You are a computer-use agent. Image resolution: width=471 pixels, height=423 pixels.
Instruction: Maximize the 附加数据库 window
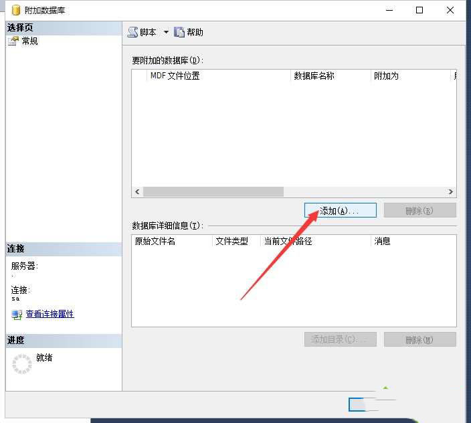(419, 10)
